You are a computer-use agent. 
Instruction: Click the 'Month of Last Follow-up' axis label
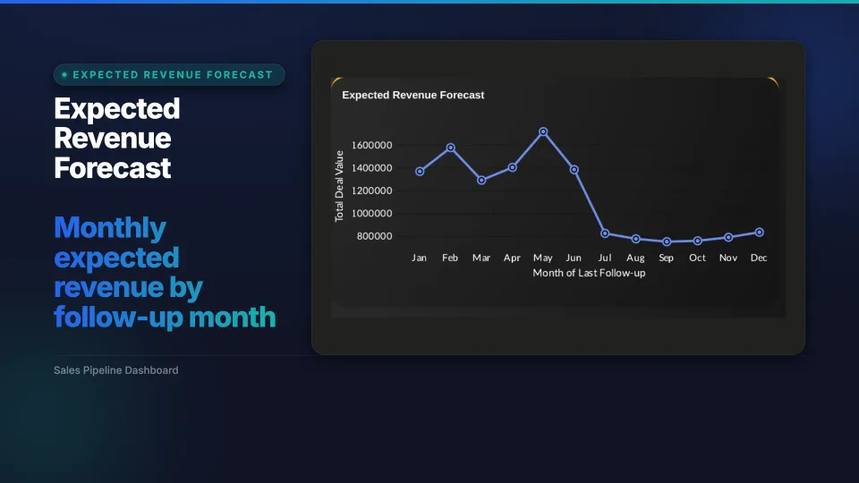click(589, 273)
